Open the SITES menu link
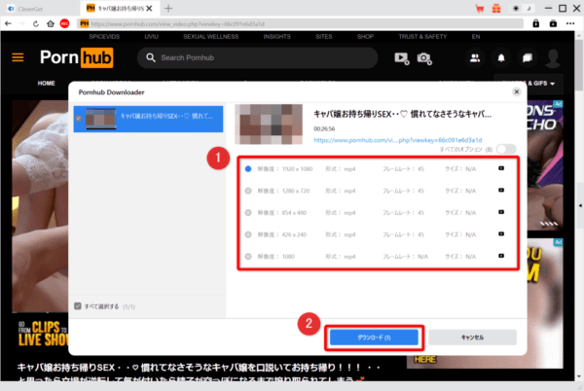Screen dimensions: 584x391 point(324,36)
